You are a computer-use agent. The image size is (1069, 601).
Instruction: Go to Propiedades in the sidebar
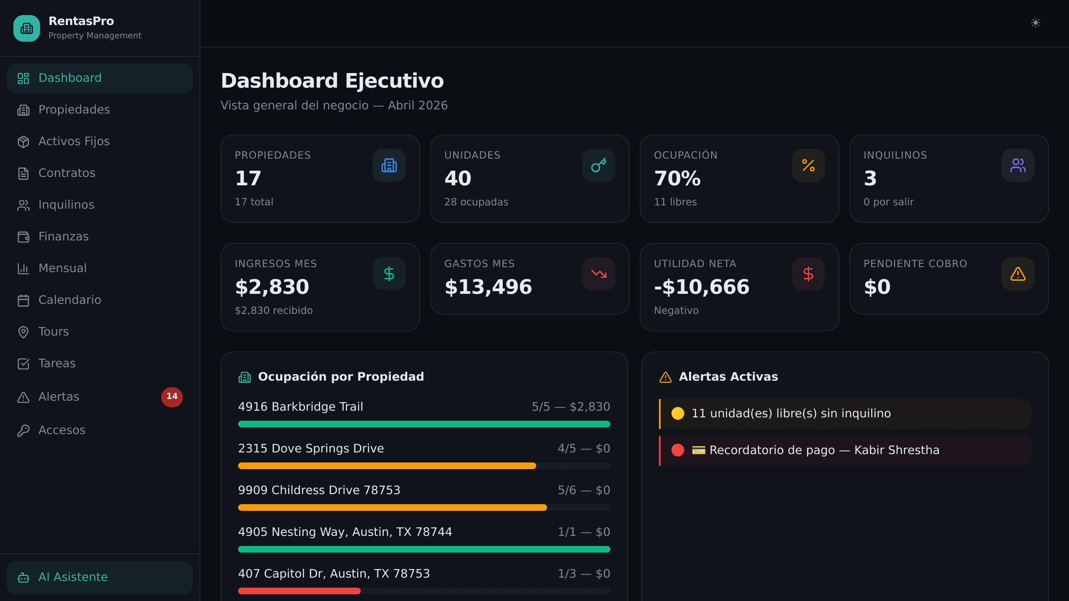click(100, 110)
